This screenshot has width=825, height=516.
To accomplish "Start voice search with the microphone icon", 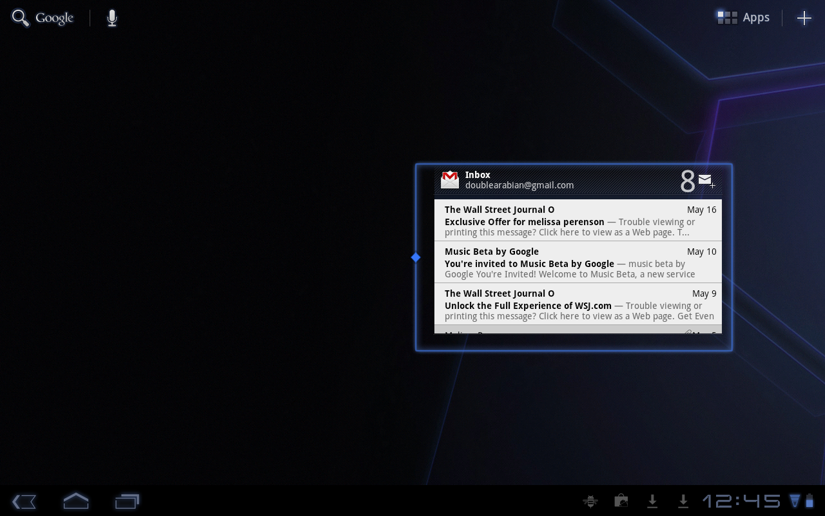I will 112,18.
